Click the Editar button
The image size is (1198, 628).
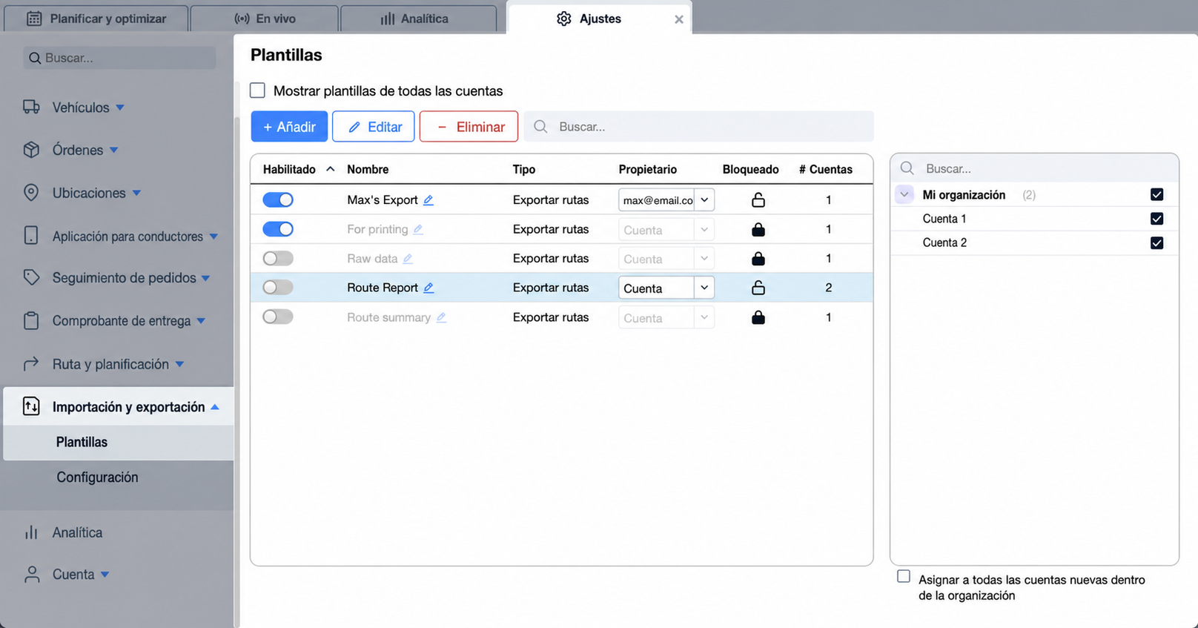(x=373, y=127)
